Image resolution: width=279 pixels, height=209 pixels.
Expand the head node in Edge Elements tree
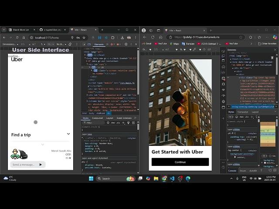231,59
